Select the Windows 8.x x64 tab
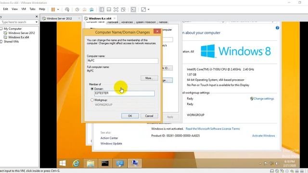Screen dimensions: 308x173 [x=100, y=18]
